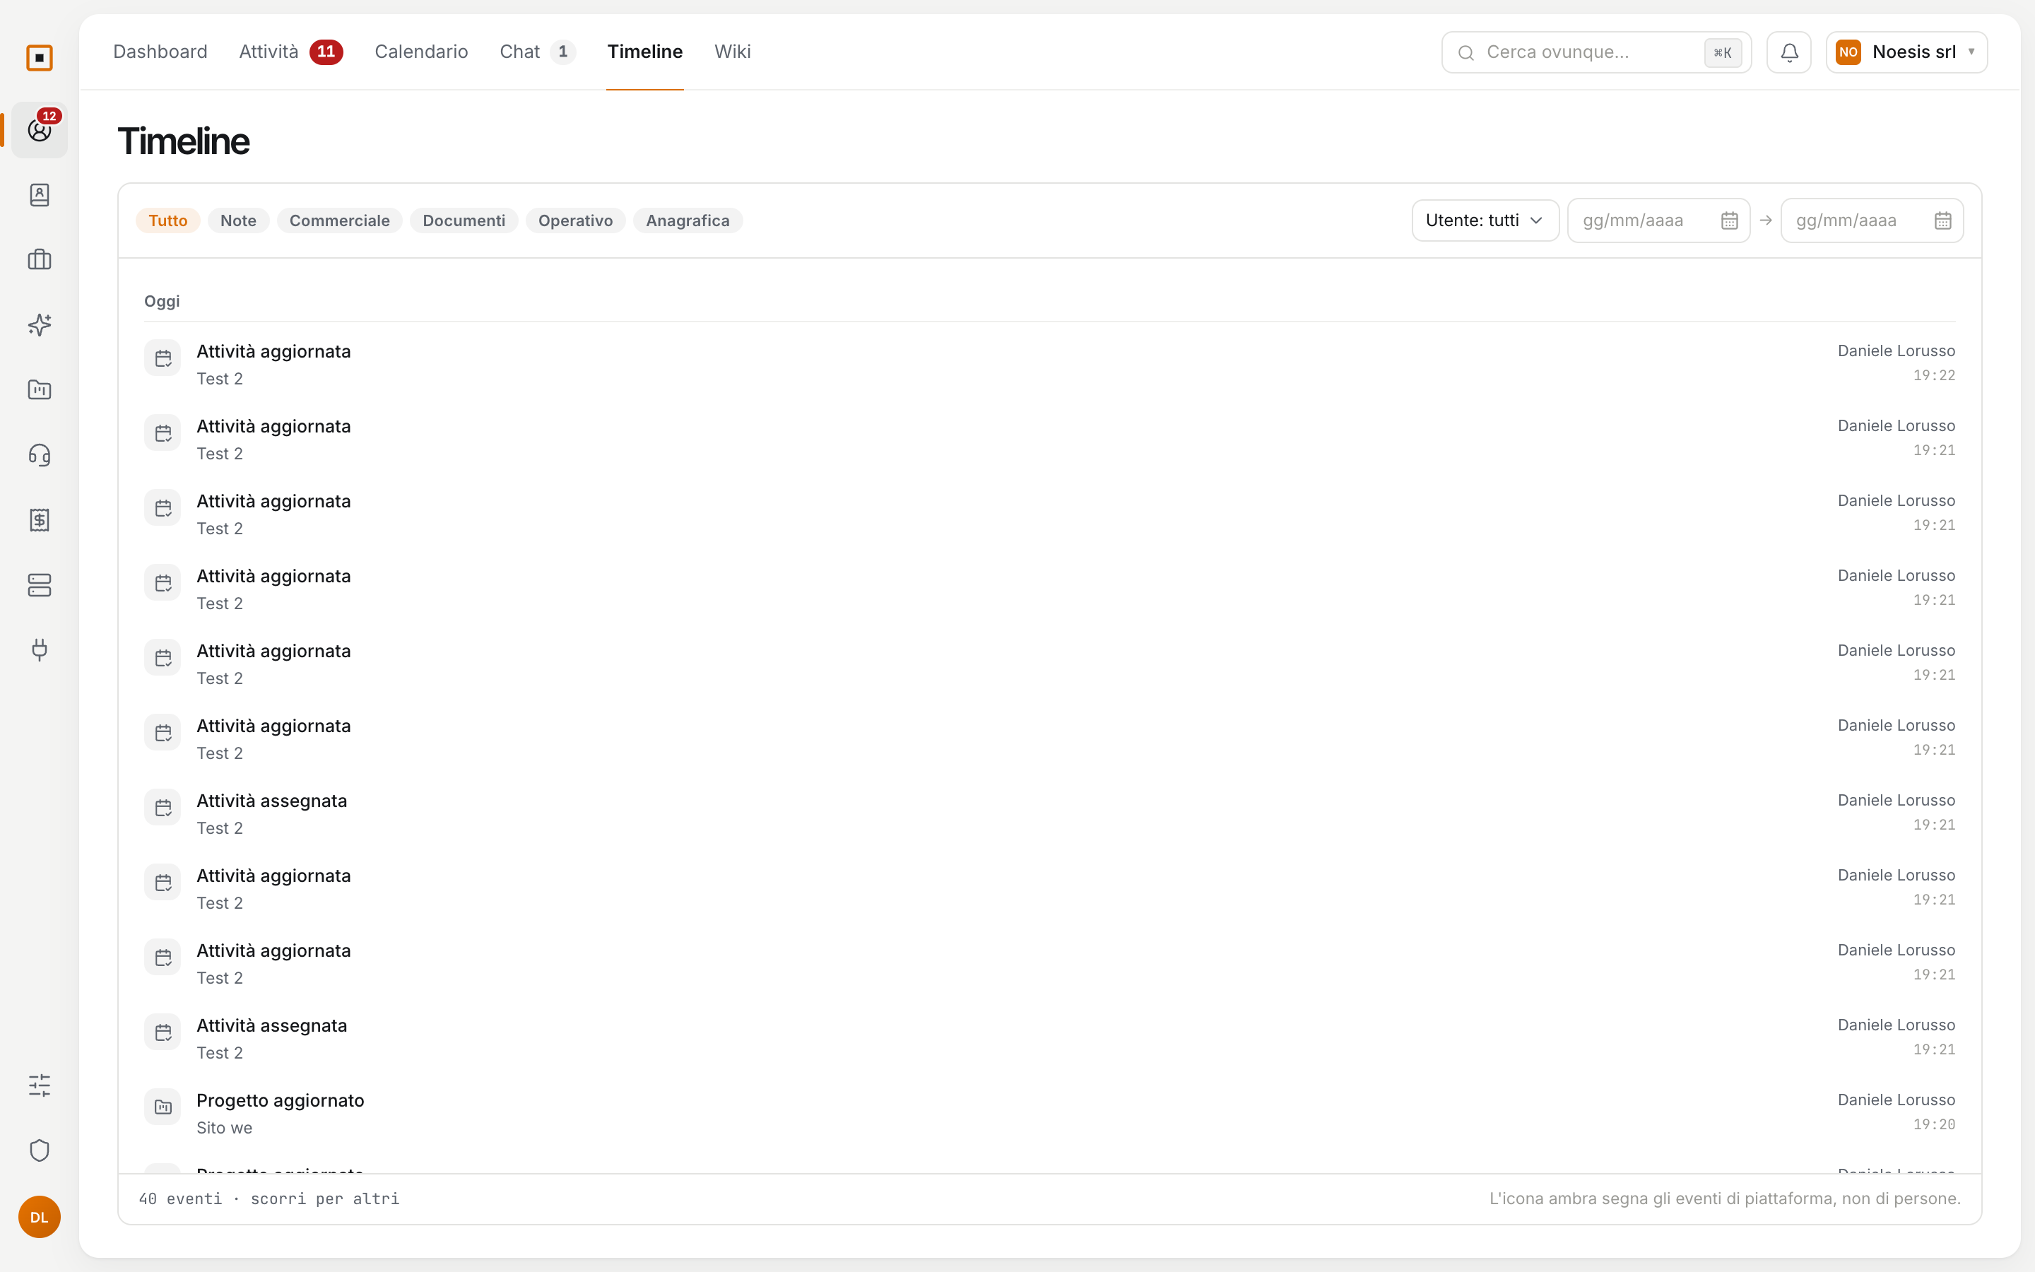Open the Timeline tab
The width and height of the screenshot is (2035, 1272).
click(x=645, y=52)
